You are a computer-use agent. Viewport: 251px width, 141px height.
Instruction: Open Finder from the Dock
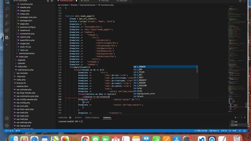(14, 139)
